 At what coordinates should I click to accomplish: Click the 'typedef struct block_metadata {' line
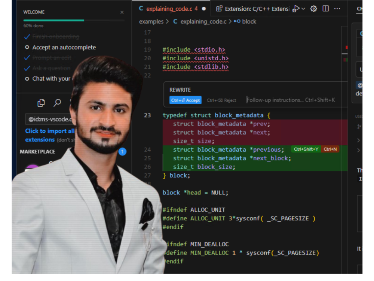pos(217,115)
